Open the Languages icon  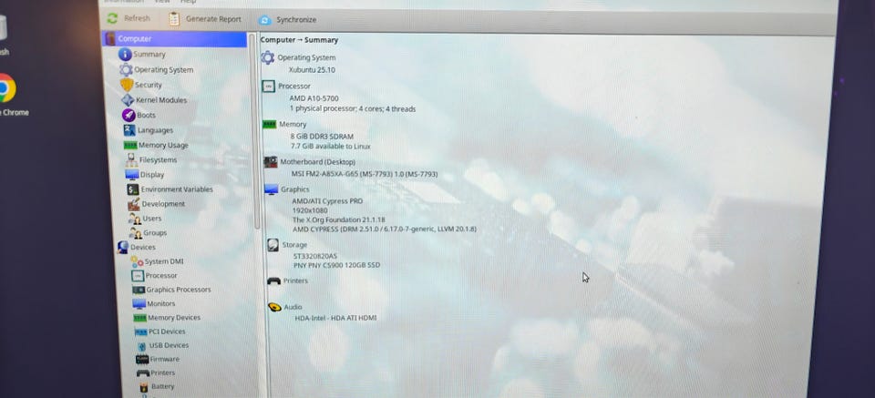[x=129, y=130]
